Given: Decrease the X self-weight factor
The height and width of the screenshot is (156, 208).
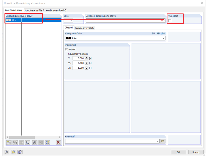Looking at the screenshot, I should click(x=86, y=59).
